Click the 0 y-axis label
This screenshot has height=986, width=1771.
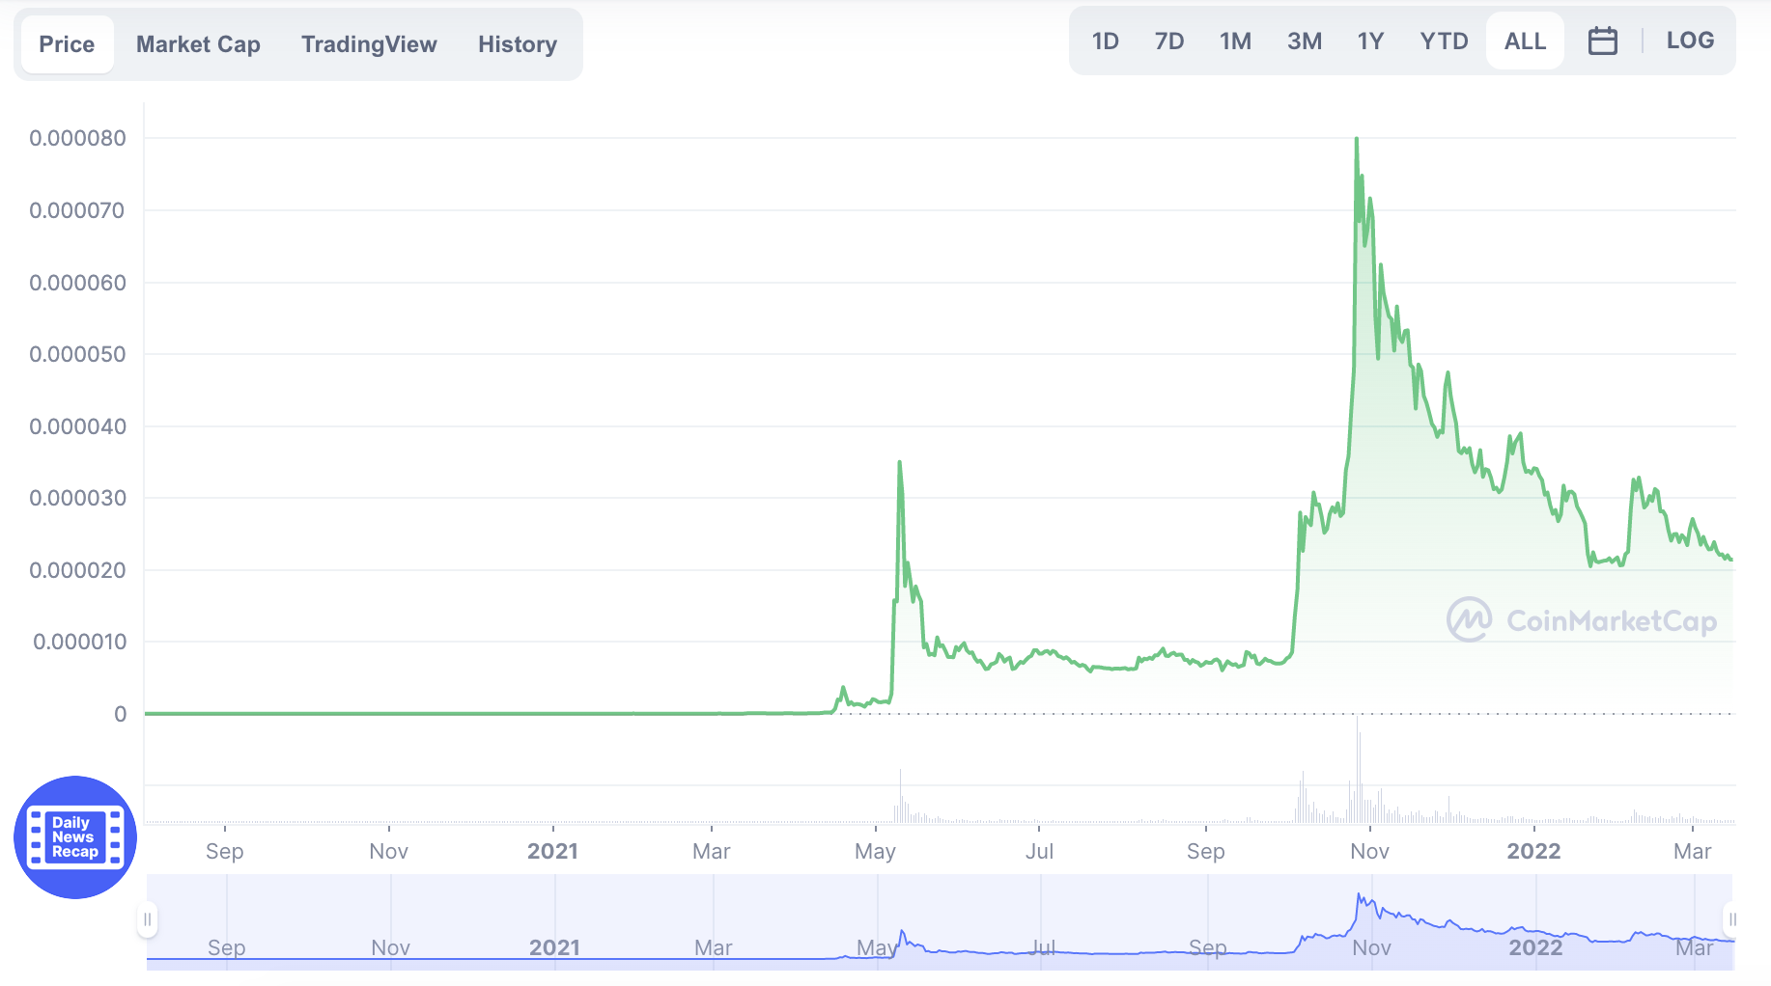(x=120, y=714)
